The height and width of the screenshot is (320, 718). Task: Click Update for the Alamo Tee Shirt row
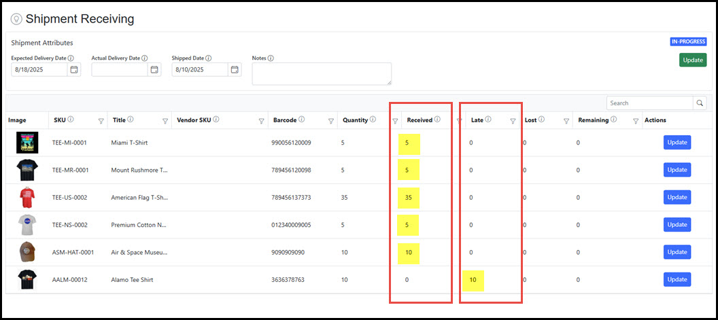coord(677,279)
